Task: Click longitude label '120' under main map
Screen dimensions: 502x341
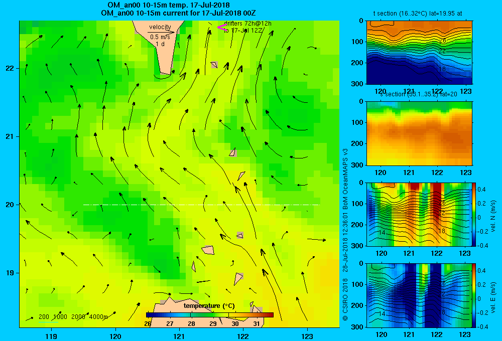Action: tap(115, 336)
